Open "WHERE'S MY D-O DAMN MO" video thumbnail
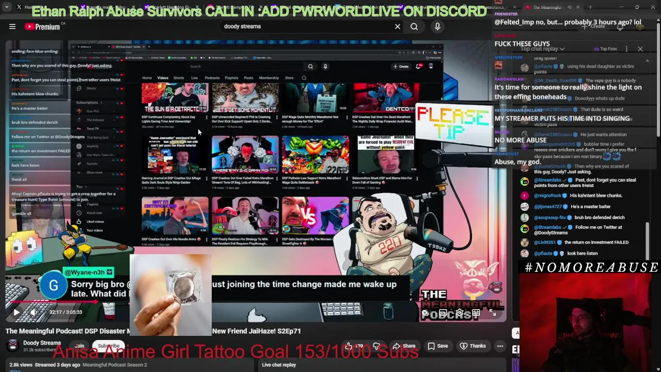This screenshot has height=372, width=661. [x=245, y=154]
